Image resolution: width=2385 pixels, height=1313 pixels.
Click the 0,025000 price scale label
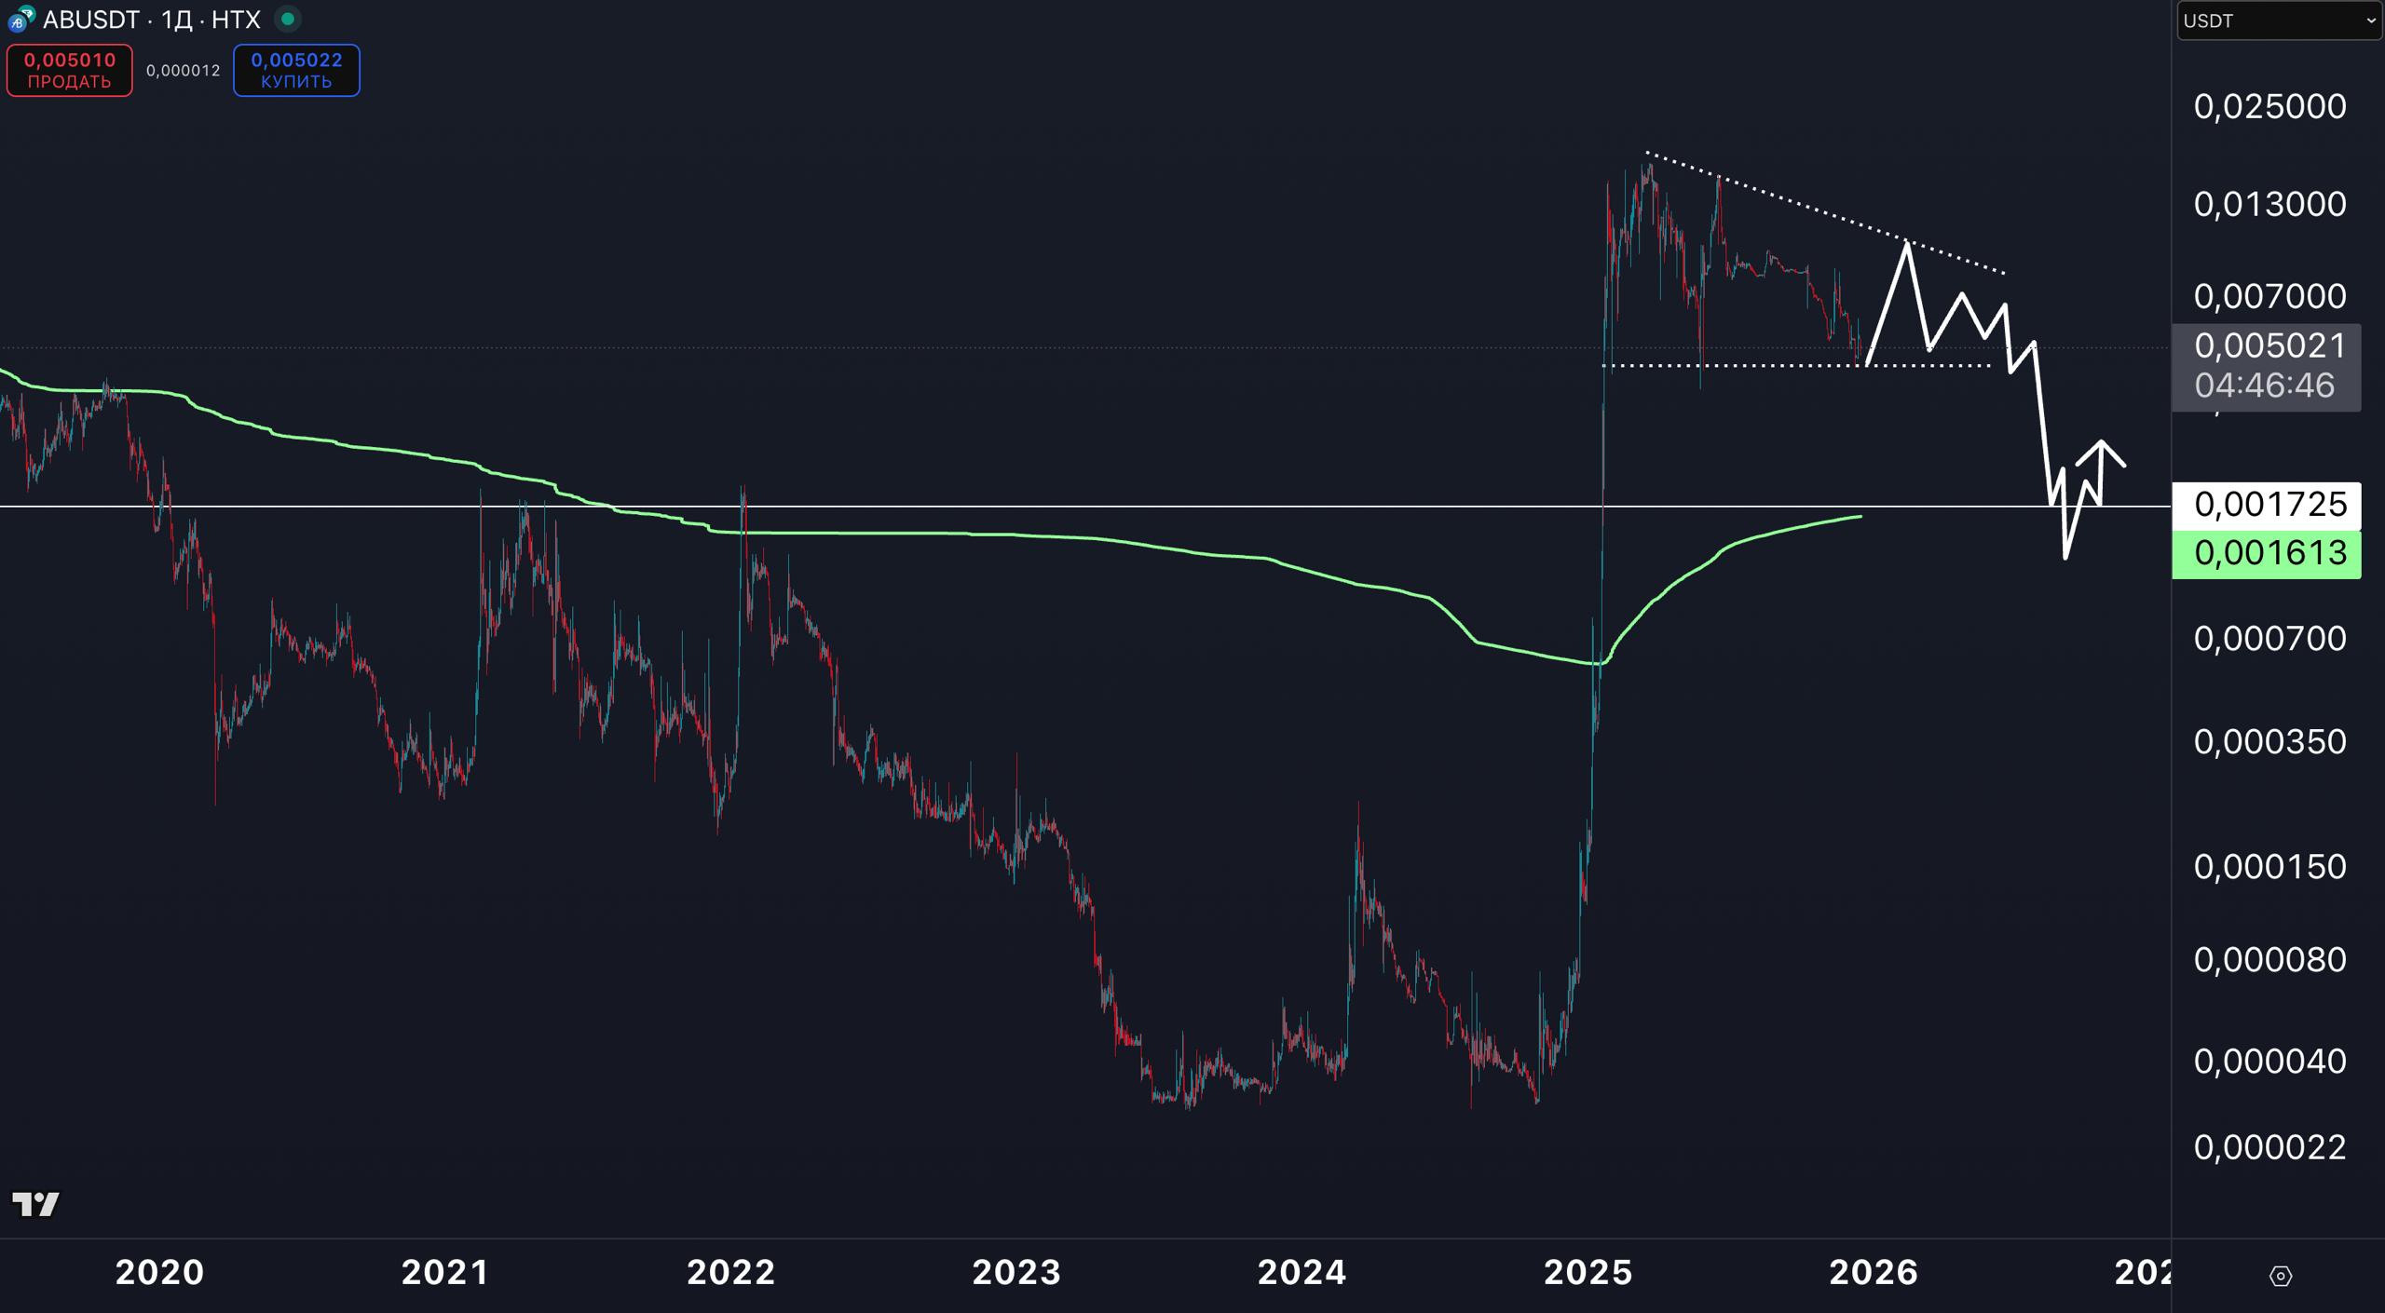click(x=2269, y=107)
